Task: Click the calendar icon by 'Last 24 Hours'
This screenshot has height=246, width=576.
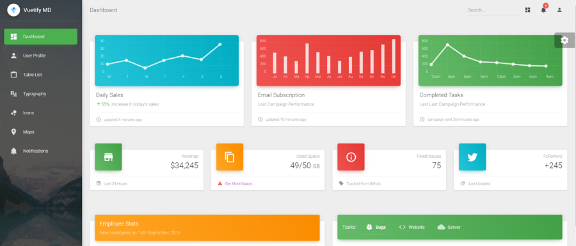Action: pyautogui.click(x=99, y=183)
